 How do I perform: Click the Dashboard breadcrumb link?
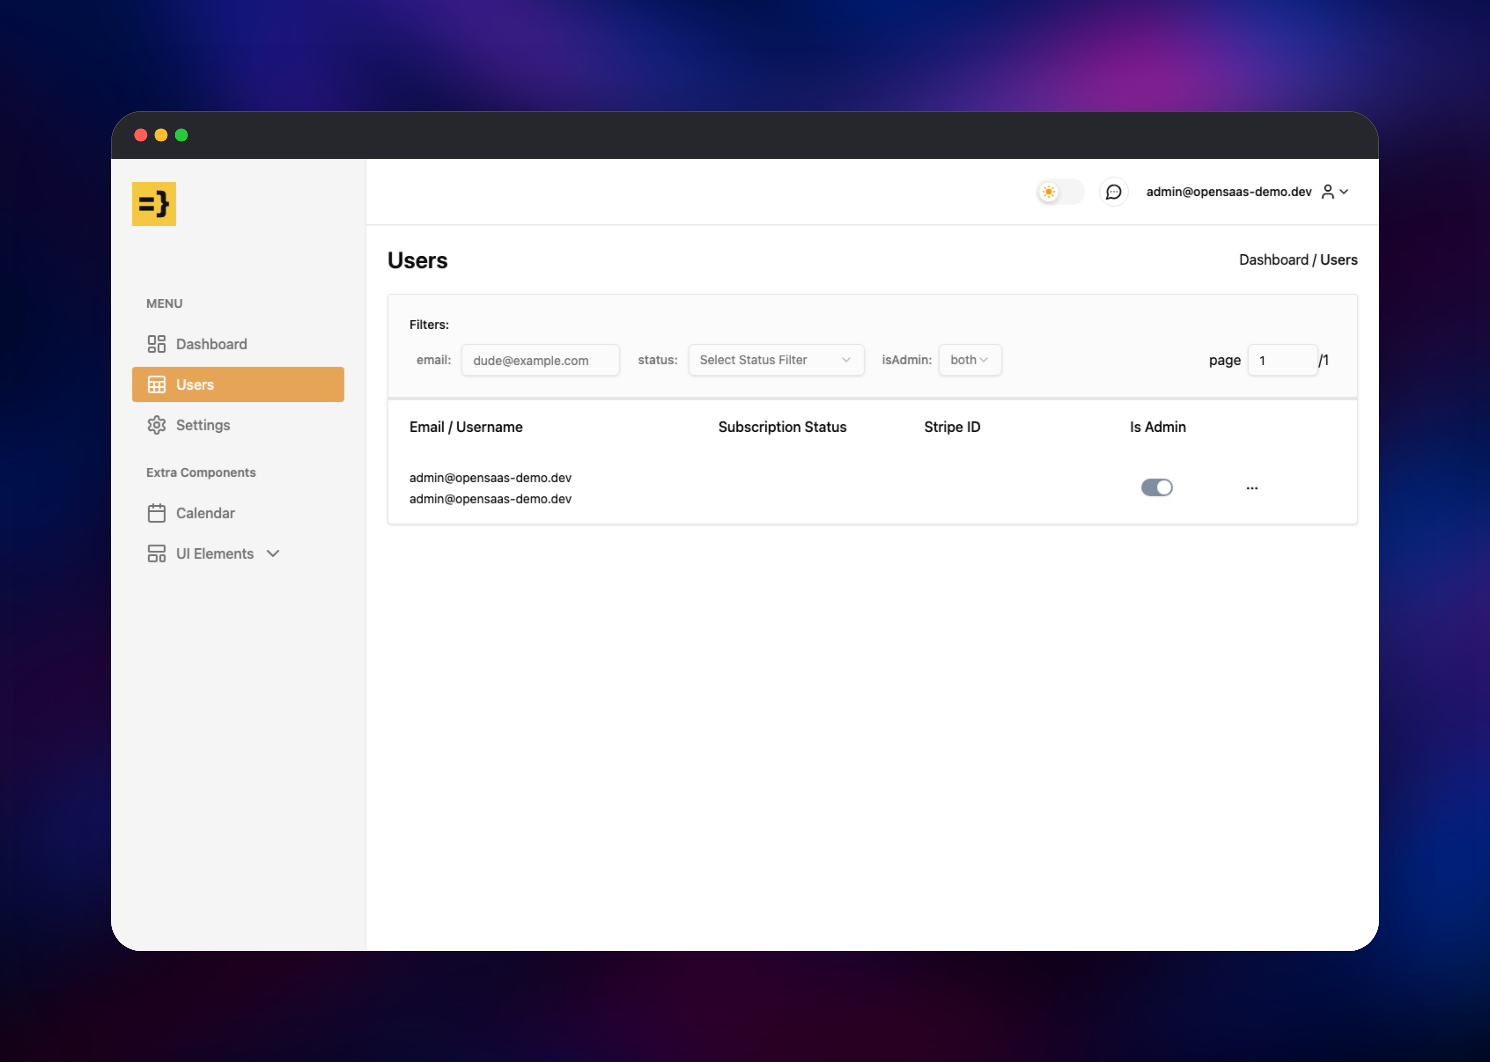point(1273,260)
